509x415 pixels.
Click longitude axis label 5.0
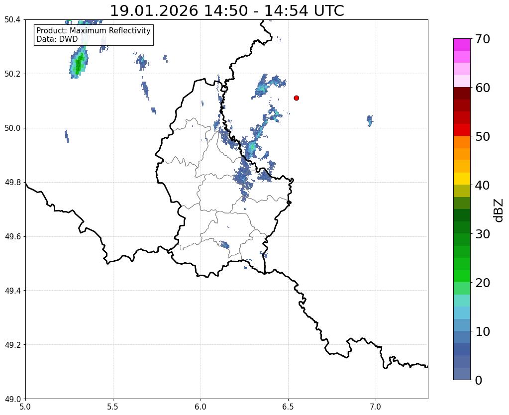25,407
